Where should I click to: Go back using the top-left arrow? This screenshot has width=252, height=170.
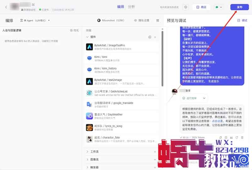tap(6, 7)
